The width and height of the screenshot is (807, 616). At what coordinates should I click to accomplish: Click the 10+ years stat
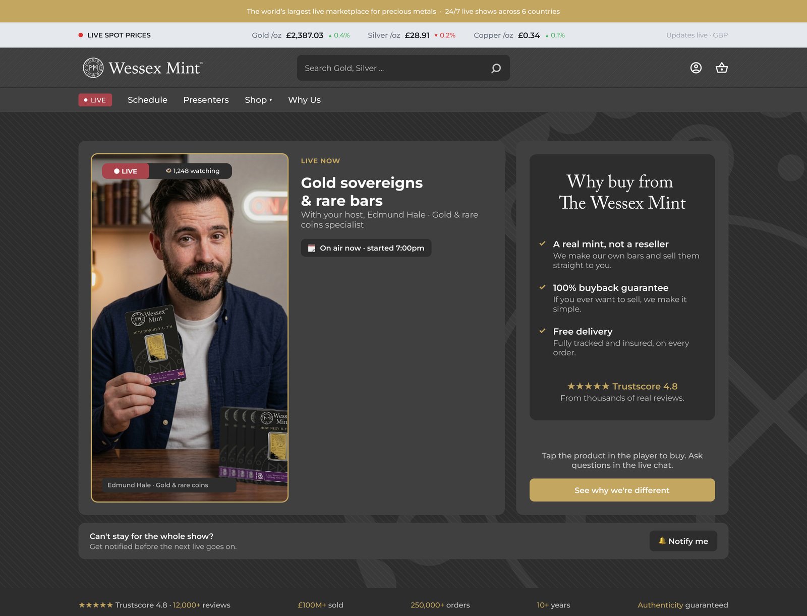coord(553,605)
